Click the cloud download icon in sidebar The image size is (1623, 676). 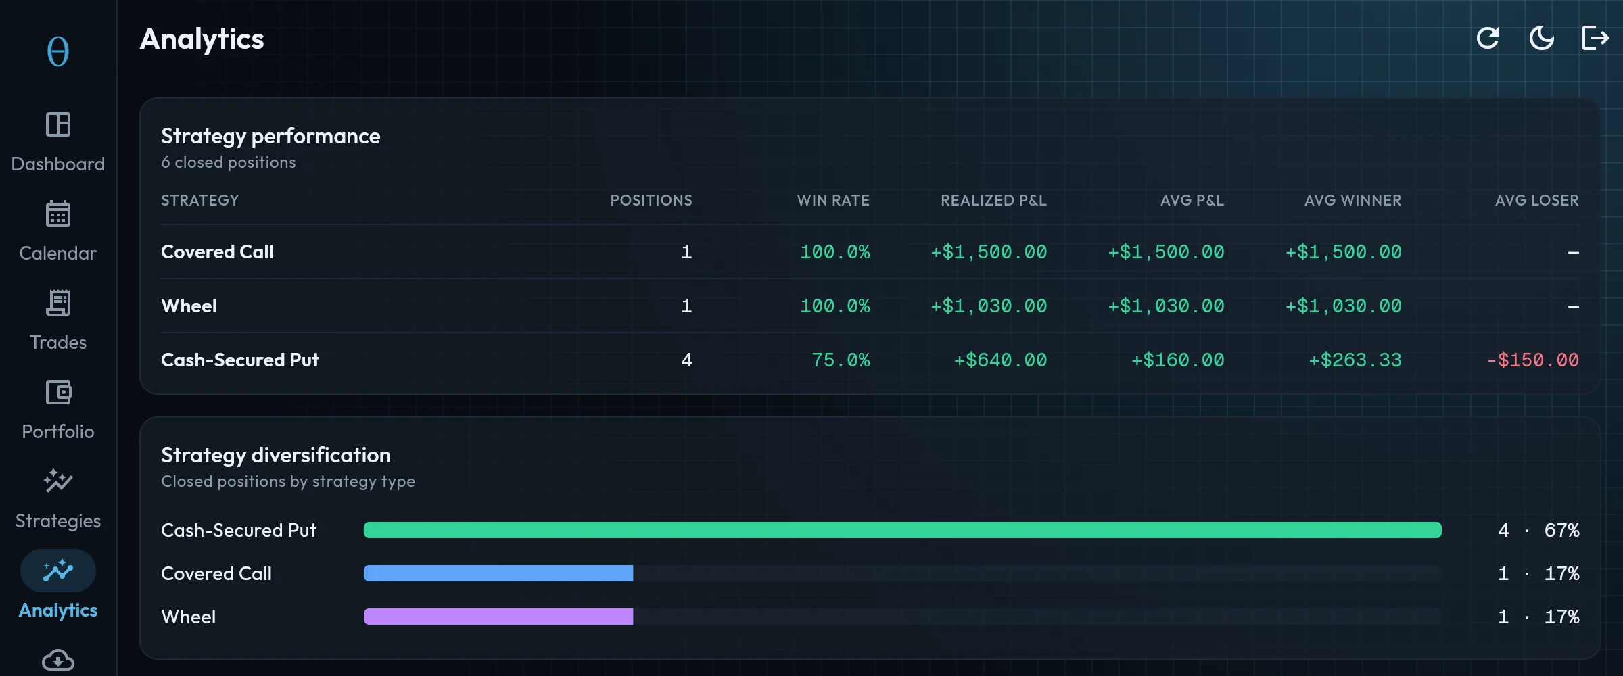pos(58,660)
